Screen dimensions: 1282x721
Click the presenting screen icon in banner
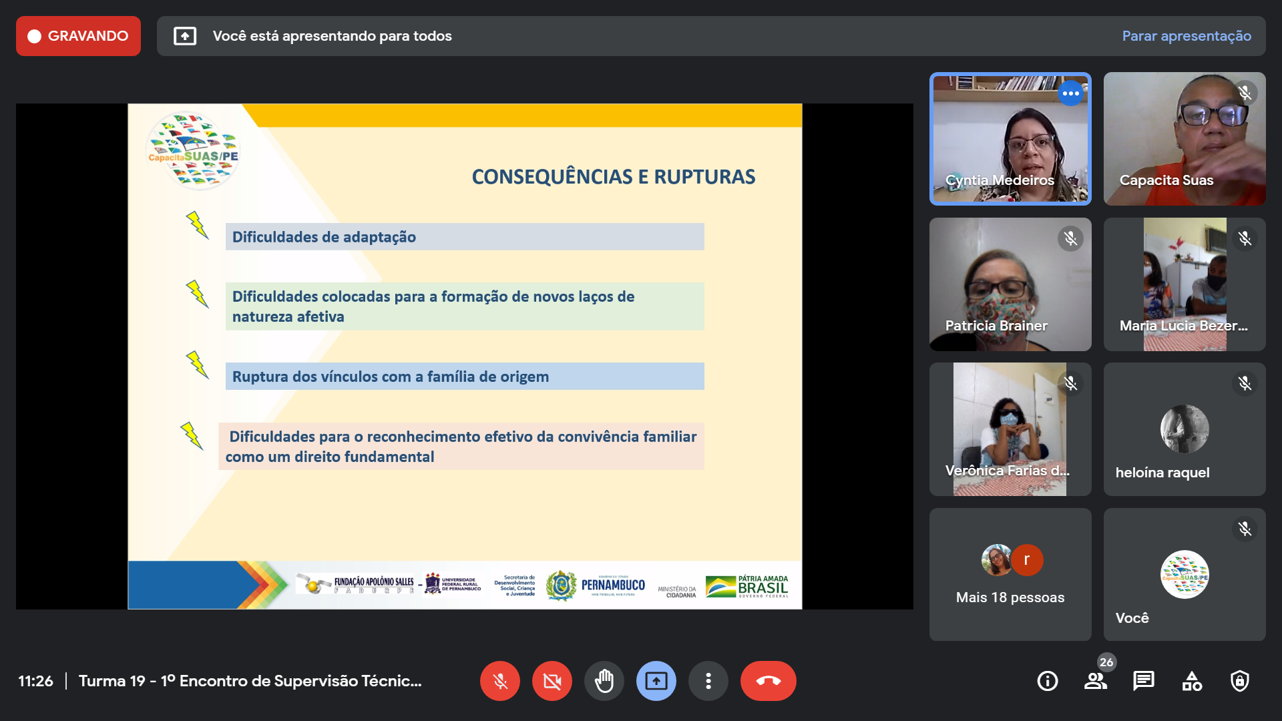[185, 36]
